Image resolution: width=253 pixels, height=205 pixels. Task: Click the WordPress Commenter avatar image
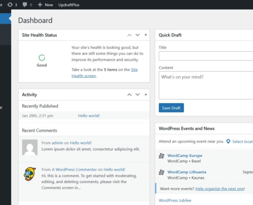30,174
